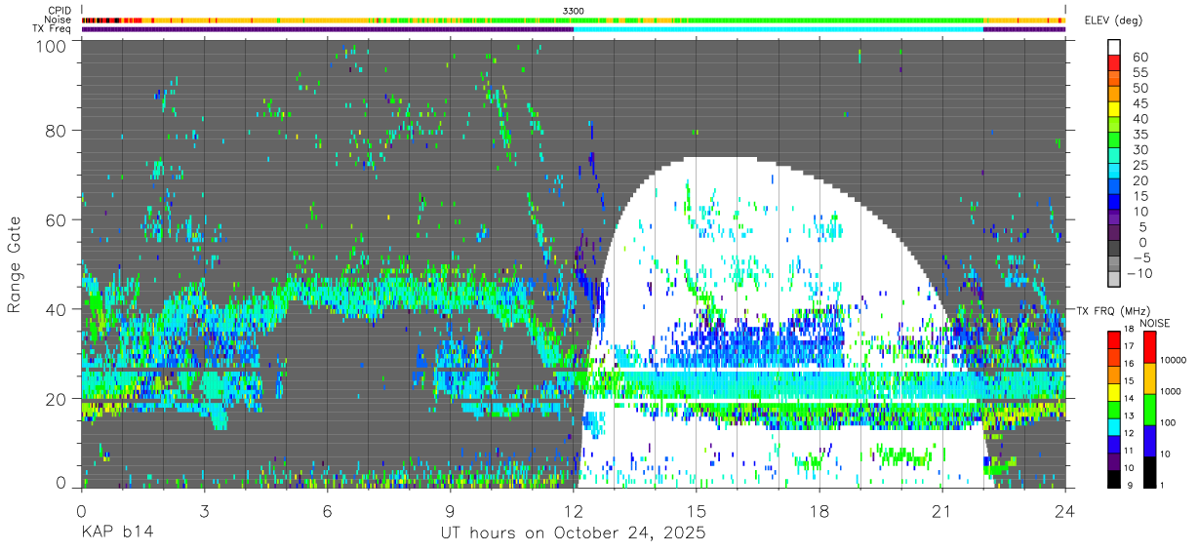Click the yellow ELEV swatch between 45 and 40
1198x553 pixels.
[1115, 110]
